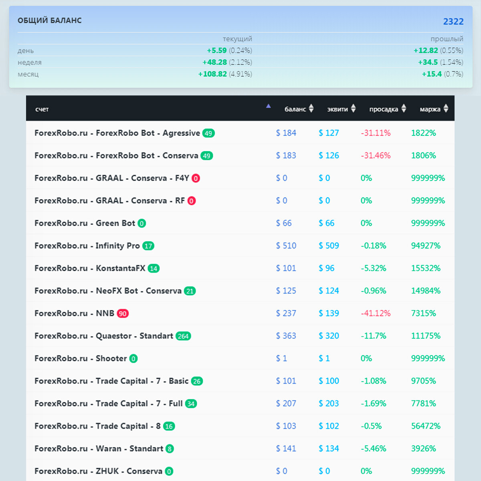
Task: Click current week gain +48.28
Action: pyautogui.click(x=214, y=62)
